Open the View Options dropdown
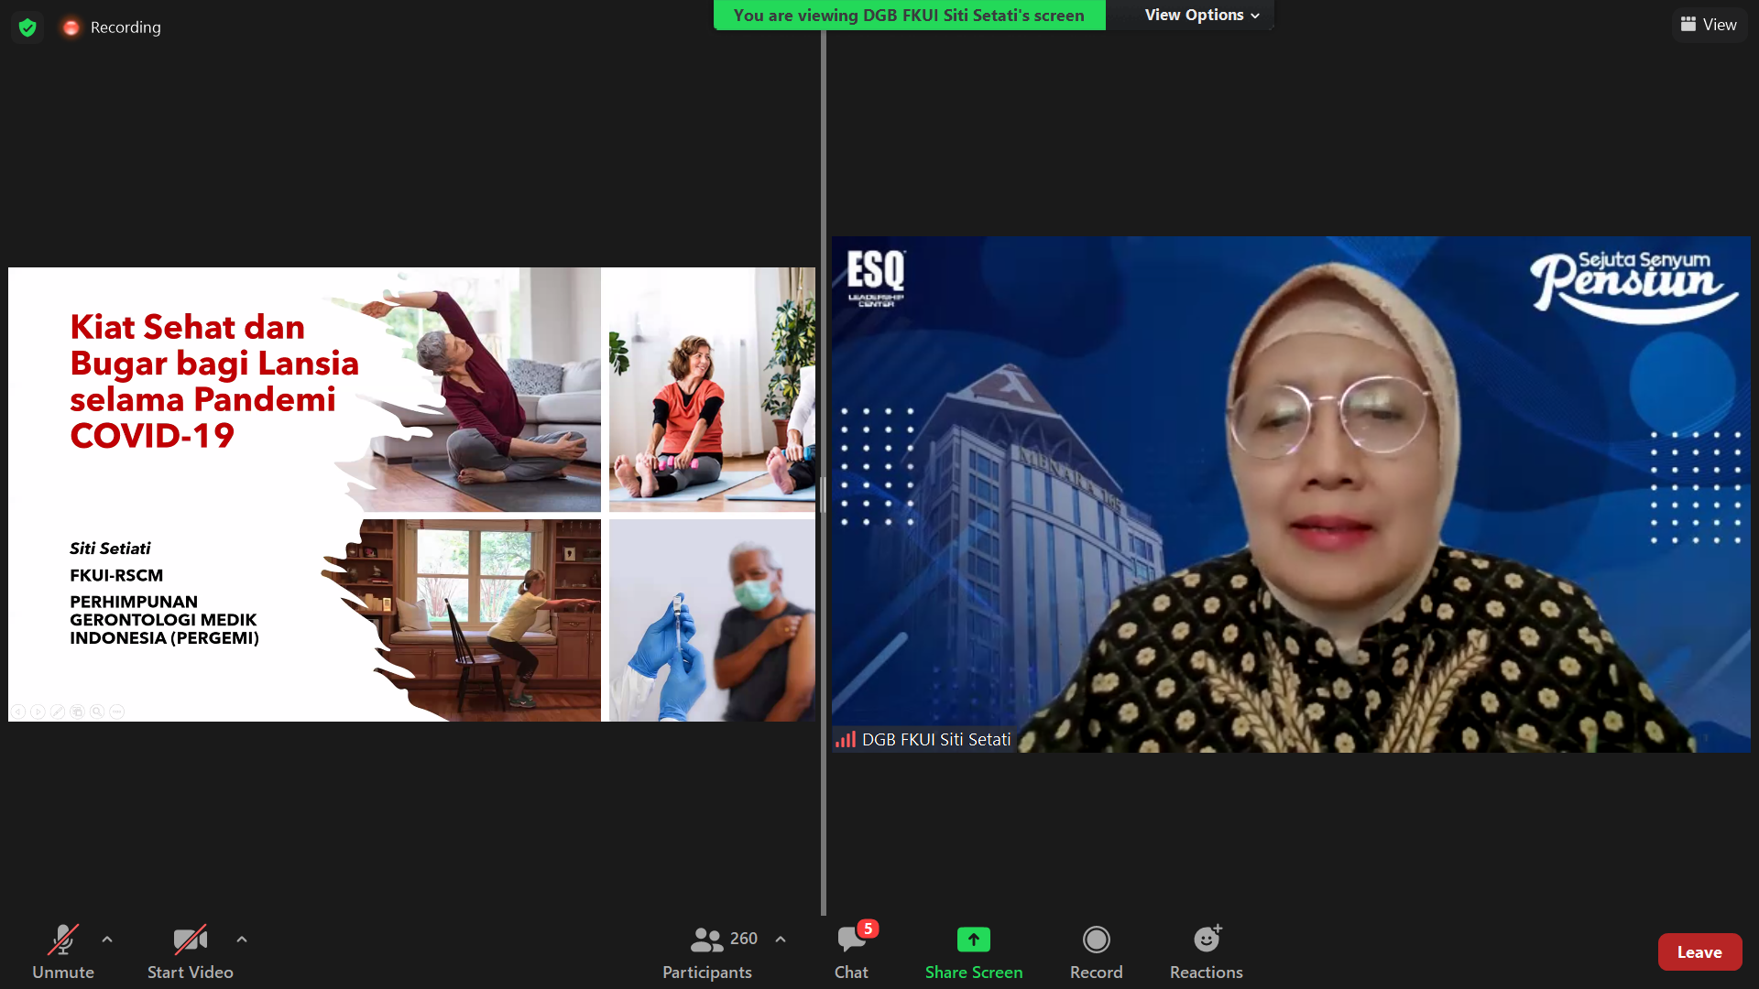The width and height of the screenshot is (1759, 989). point(1201,15)
